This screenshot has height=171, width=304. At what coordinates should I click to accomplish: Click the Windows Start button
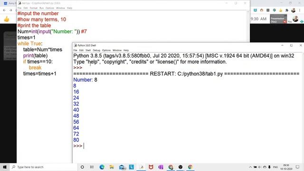[x=5, y=167]
